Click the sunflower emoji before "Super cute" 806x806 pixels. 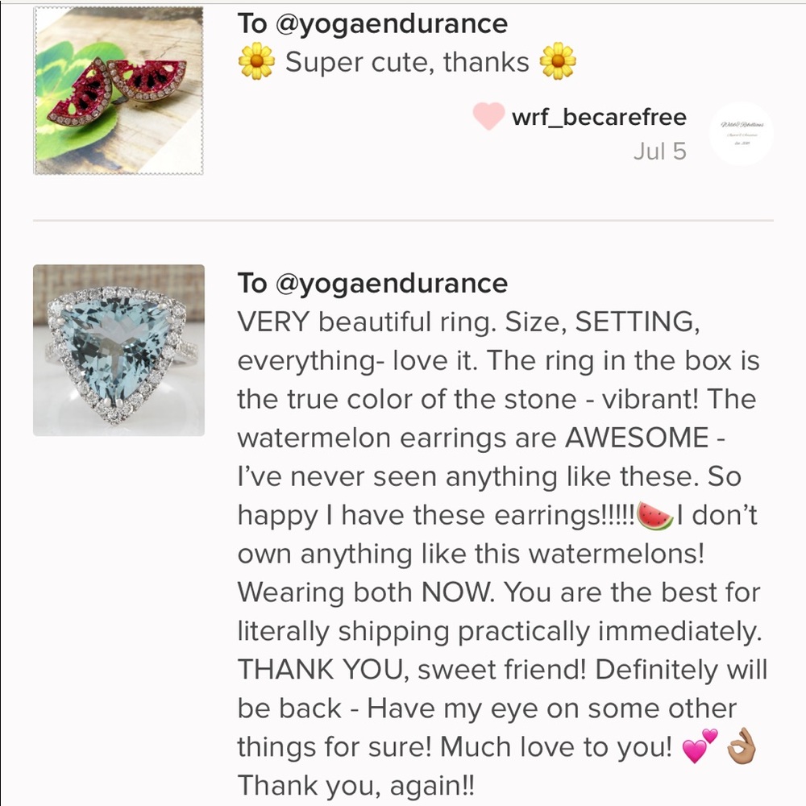pyautogui.click(x=256, y=62)
